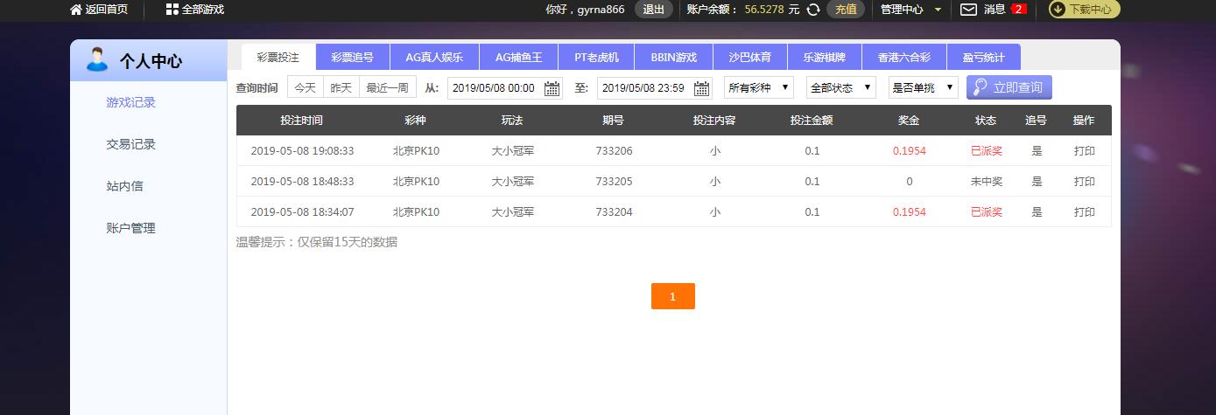Image resolution: width=1216 pixels, height=415 pixels.
Task: Open calendar icon for start date
Action: pos(552,88)
